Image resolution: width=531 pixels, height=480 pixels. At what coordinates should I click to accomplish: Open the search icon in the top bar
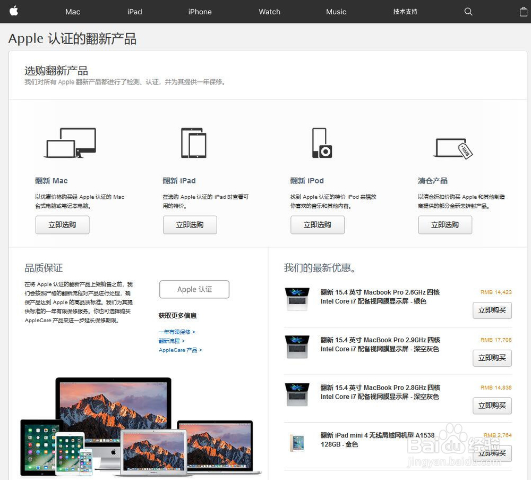[x=468, y=11]
